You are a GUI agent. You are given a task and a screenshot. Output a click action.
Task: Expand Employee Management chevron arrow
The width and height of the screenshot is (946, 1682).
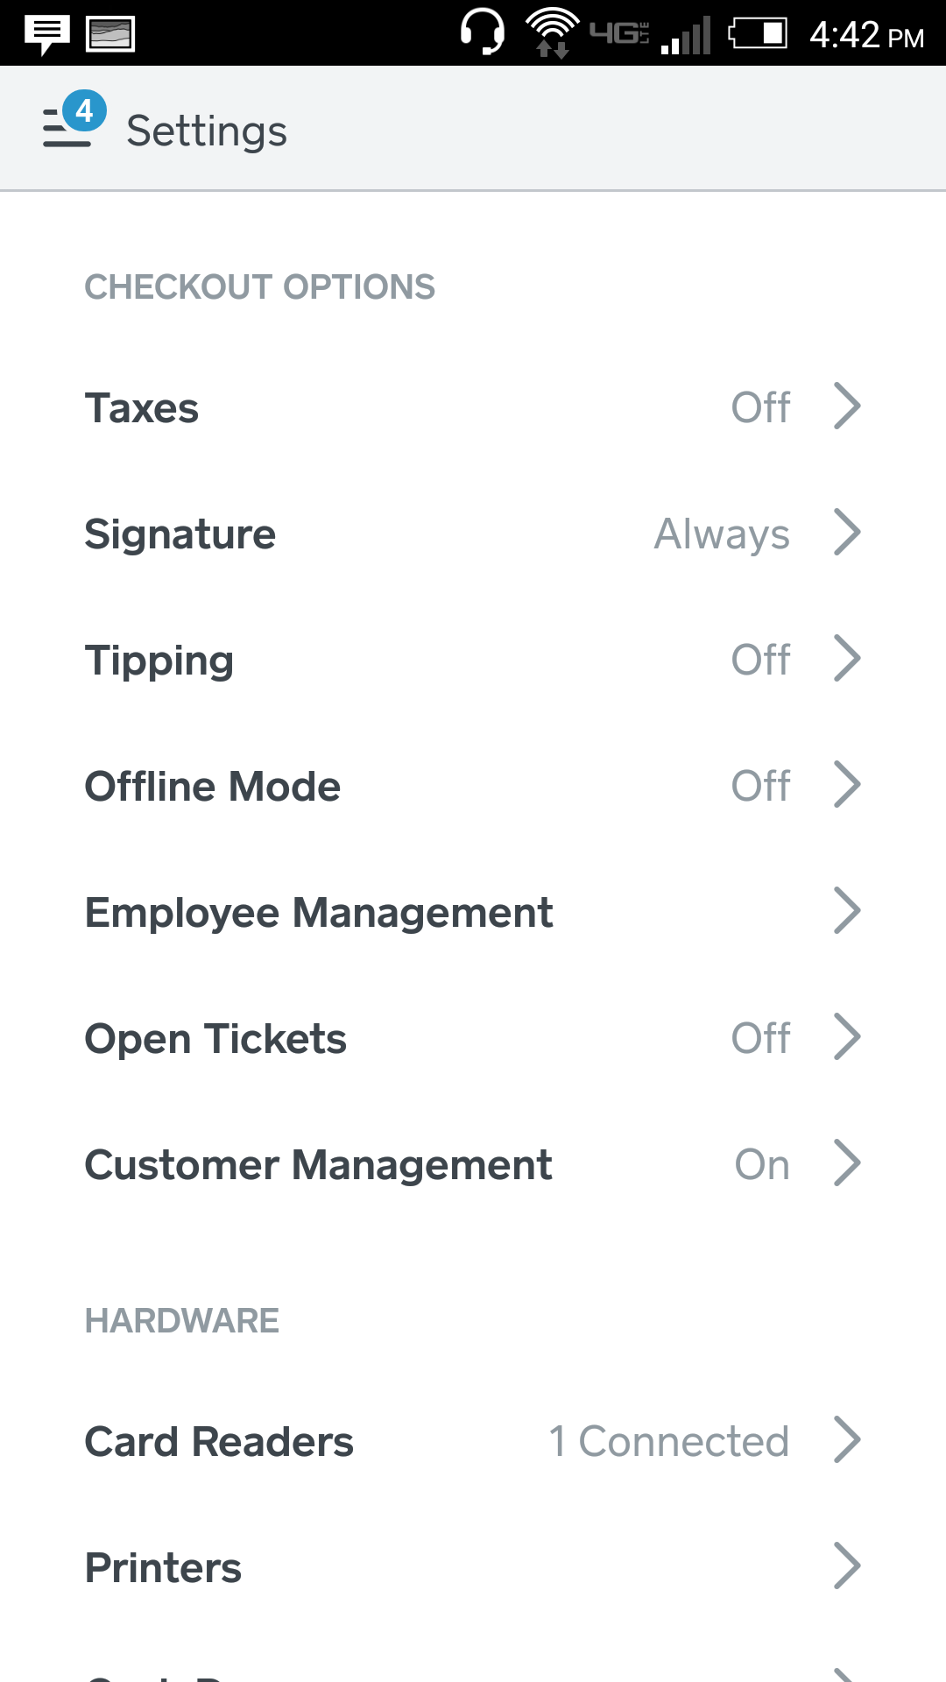point(847,911)
